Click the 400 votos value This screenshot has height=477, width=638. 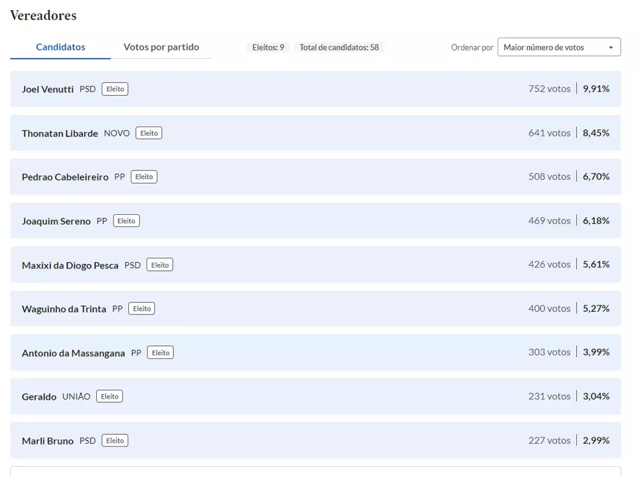(549, 309)
